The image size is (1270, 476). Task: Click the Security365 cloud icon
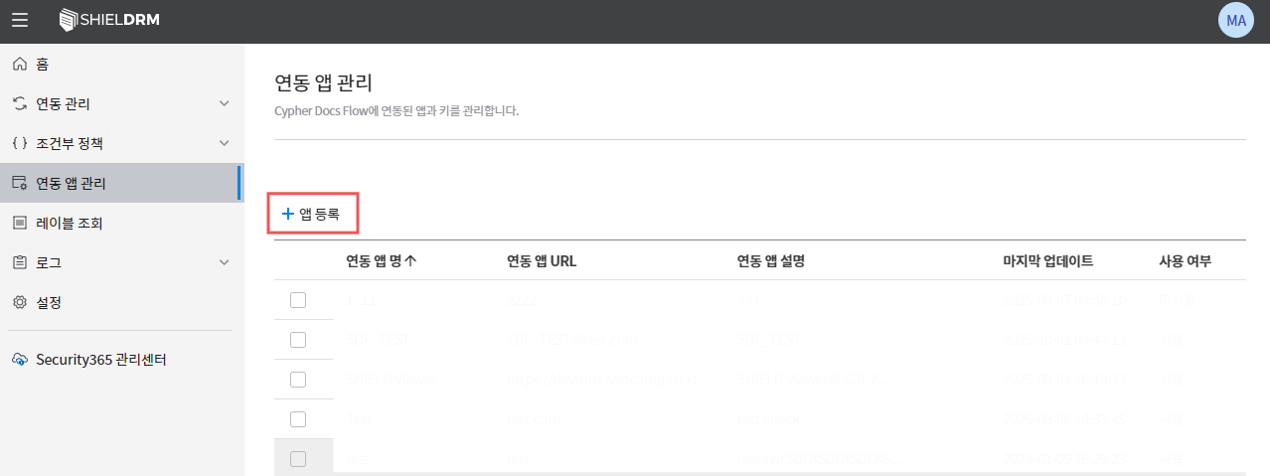[19, 359]
